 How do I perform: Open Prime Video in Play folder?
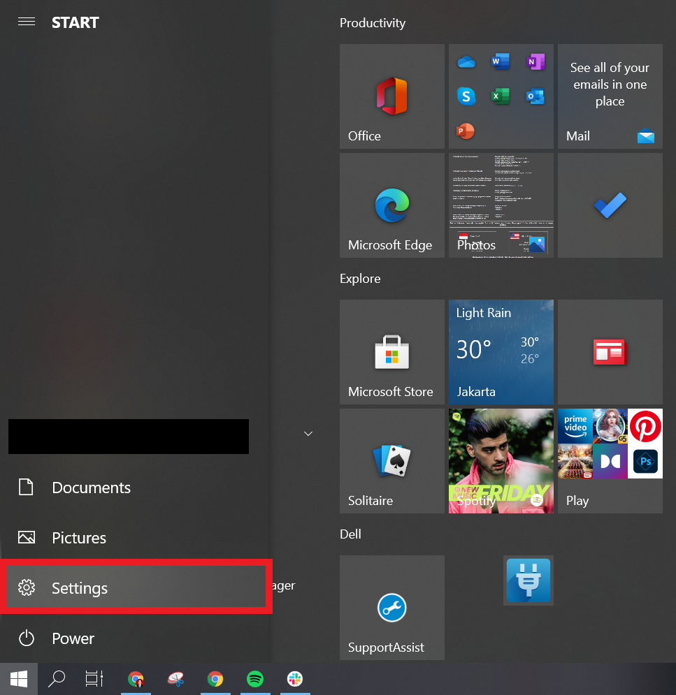coord(575,426)
